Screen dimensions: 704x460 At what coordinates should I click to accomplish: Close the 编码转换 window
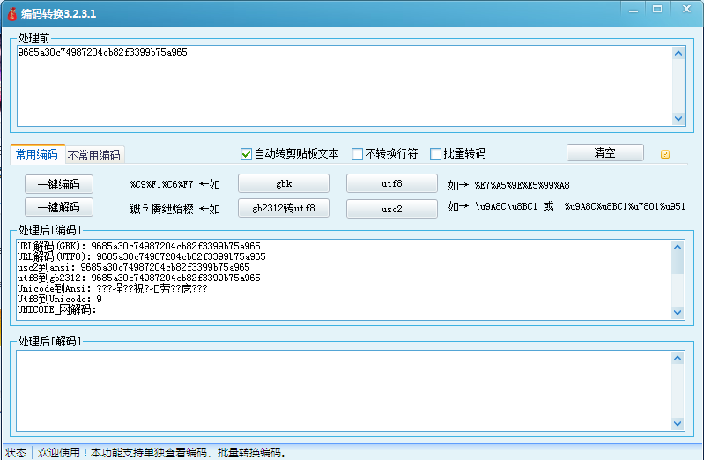pyautogui.click(x=686, y=9)
